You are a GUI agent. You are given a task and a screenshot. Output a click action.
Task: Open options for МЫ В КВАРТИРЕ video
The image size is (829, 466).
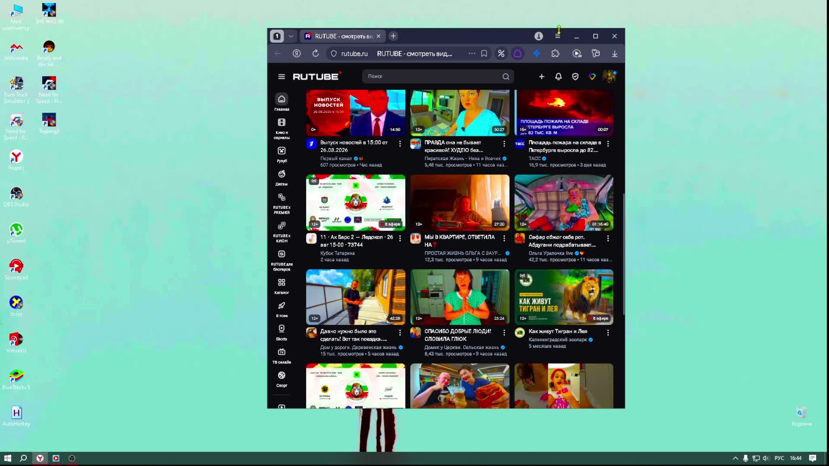[x=504, y=238]
